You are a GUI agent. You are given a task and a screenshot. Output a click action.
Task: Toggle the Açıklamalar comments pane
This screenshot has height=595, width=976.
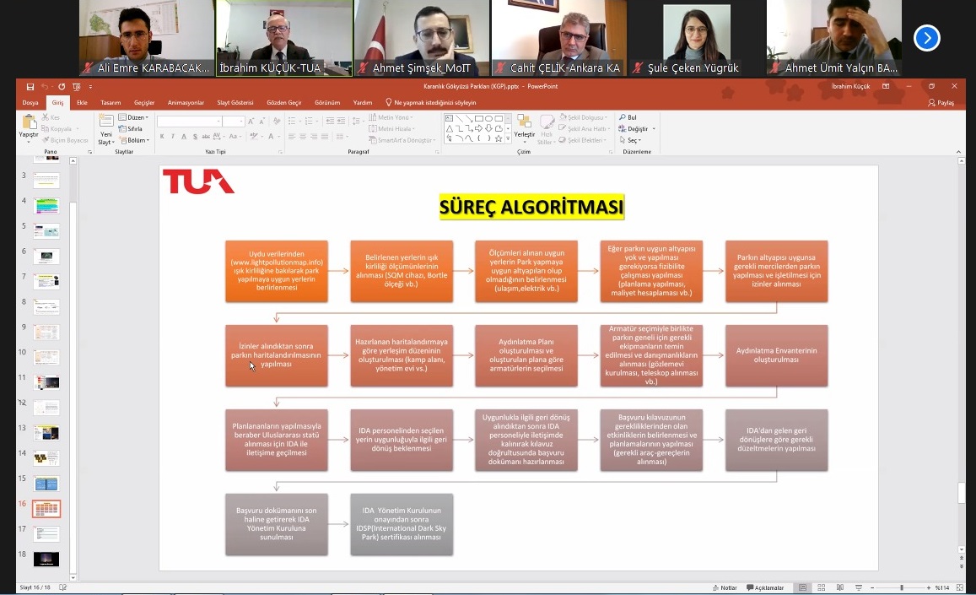pyautogui.click(x=765, y=587)
